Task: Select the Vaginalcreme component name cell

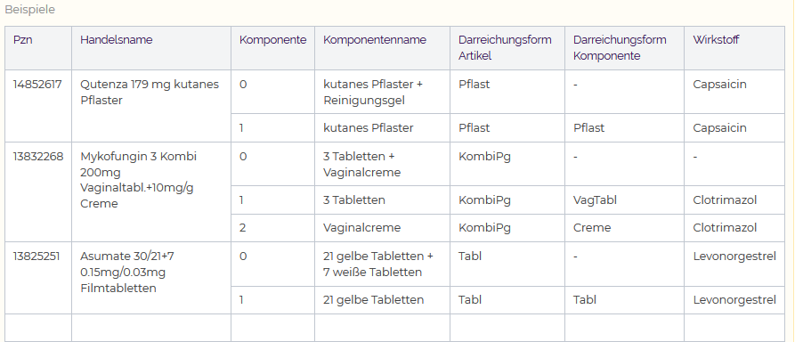Action: pos(382,228)
